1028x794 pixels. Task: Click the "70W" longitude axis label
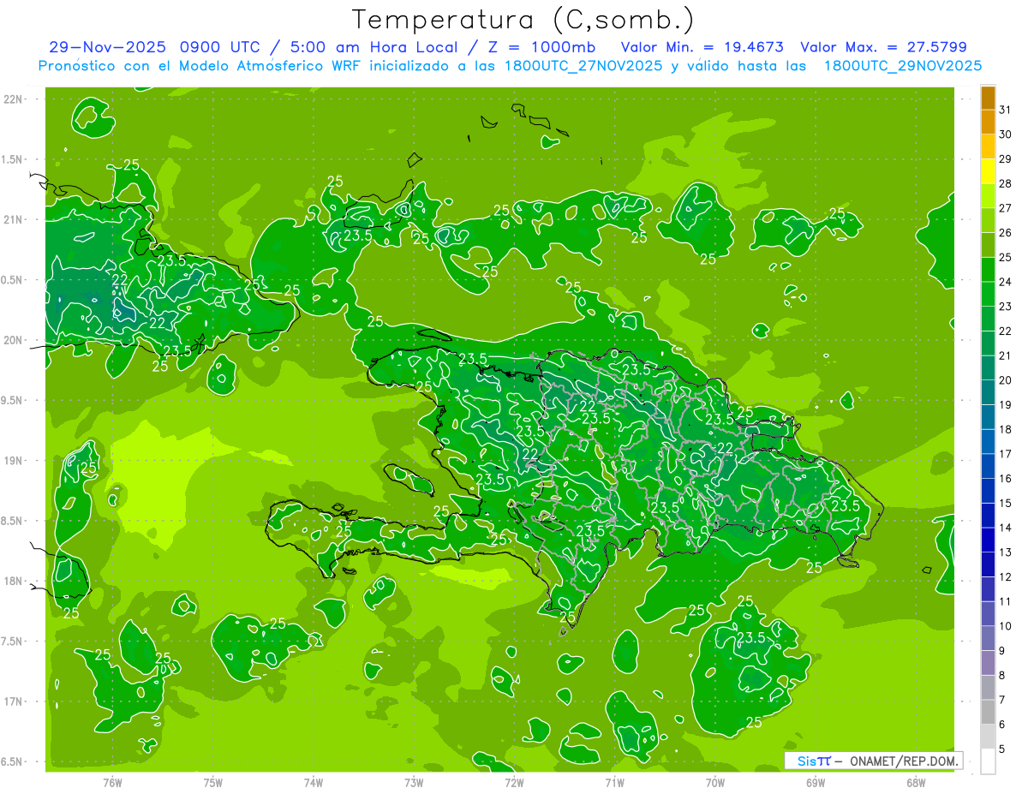point(715,783)
